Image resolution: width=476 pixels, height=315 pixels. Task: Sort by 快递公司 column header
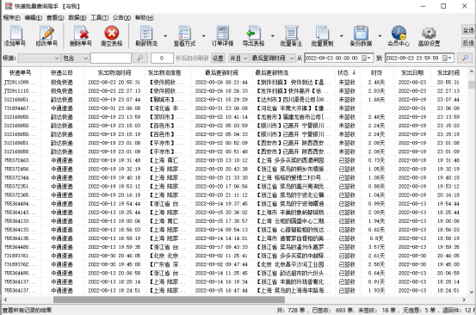click(x=61, y=73)
